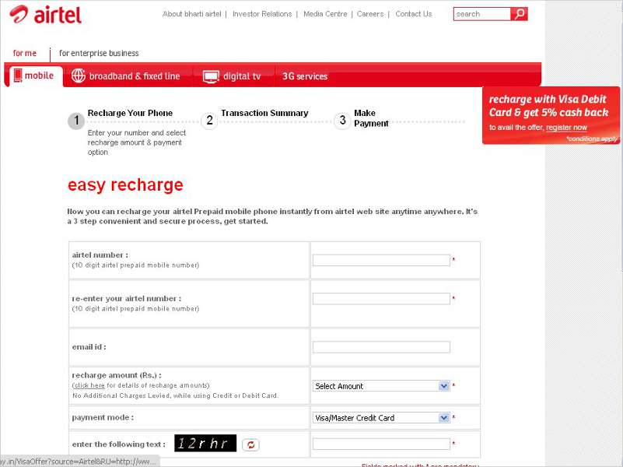Open Contact Us page
This screenshot has height=467, width=623.
tap(414, 14)
